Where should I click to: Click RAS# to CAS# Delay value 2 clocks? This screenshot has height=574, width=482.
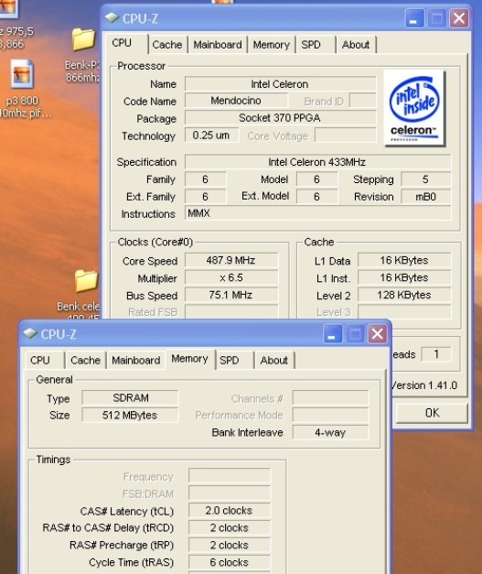pos(230,527)
